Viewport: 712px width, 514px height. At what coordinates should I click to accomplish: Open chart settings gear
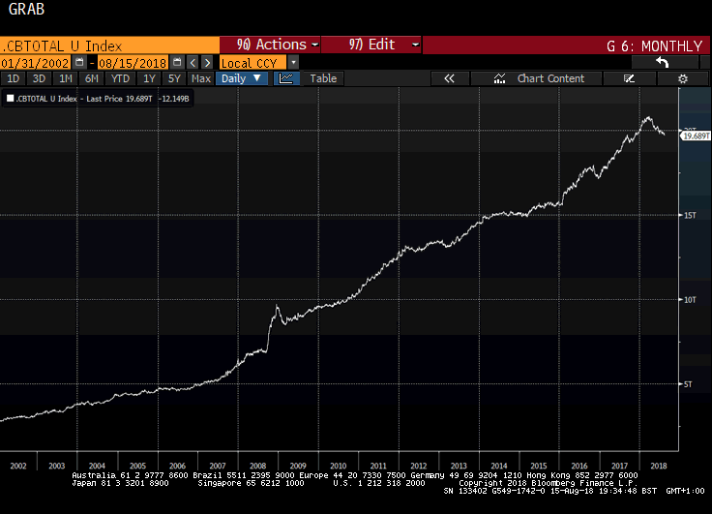click(x=682, y=78)
